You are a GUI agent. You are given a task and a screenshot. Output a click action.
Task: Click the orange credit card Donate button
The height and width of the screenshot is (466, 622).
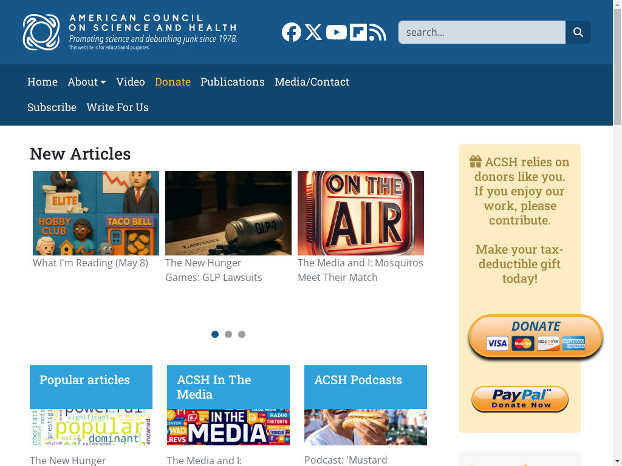pos(536,337)
